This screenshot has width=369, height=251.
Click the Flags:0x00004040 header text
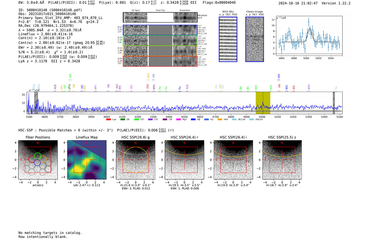[219, 3]
